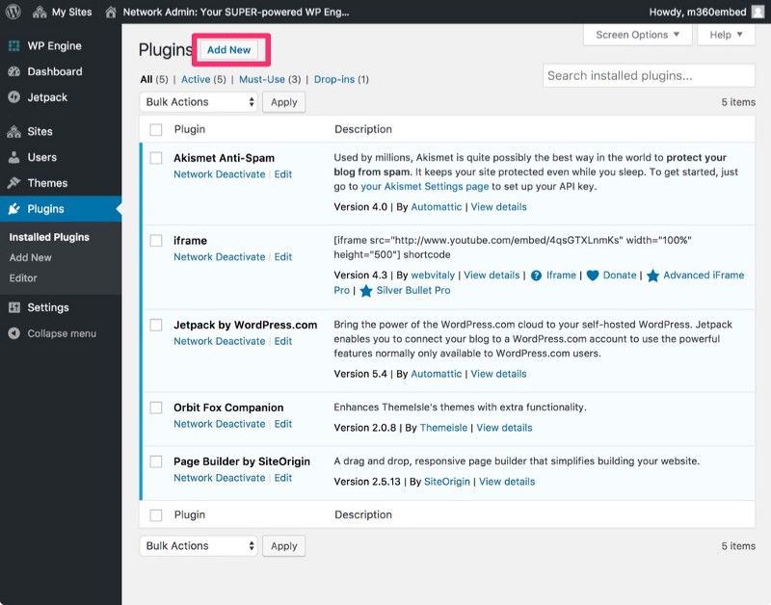This screenshot has height=605, width=771.
Task: Click the Settings sidebar icon
Action: [x=14, y=307]
